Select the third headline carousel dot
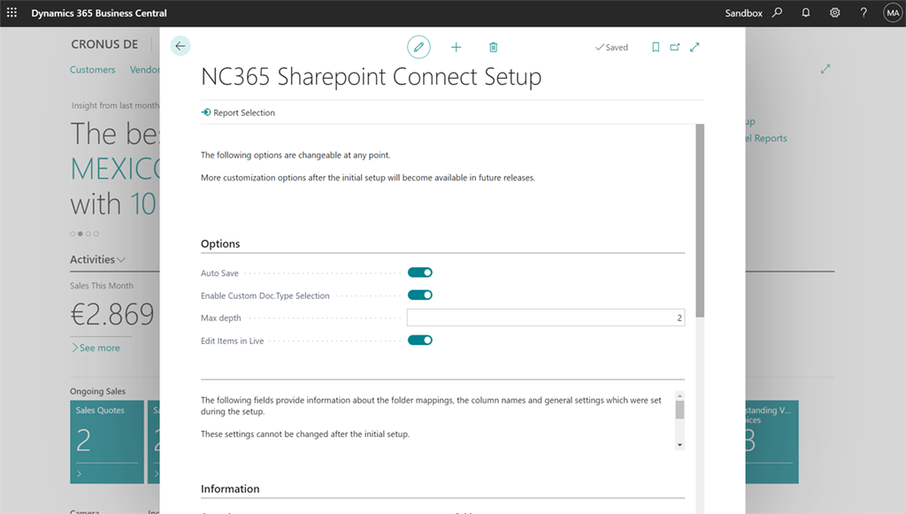The width and height of the screenshot is (906, 514). click(88, 234)
